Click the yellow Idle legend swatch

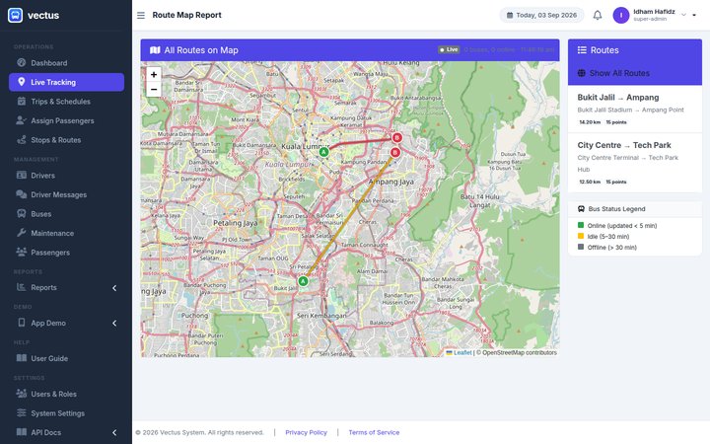pos(581,236)
